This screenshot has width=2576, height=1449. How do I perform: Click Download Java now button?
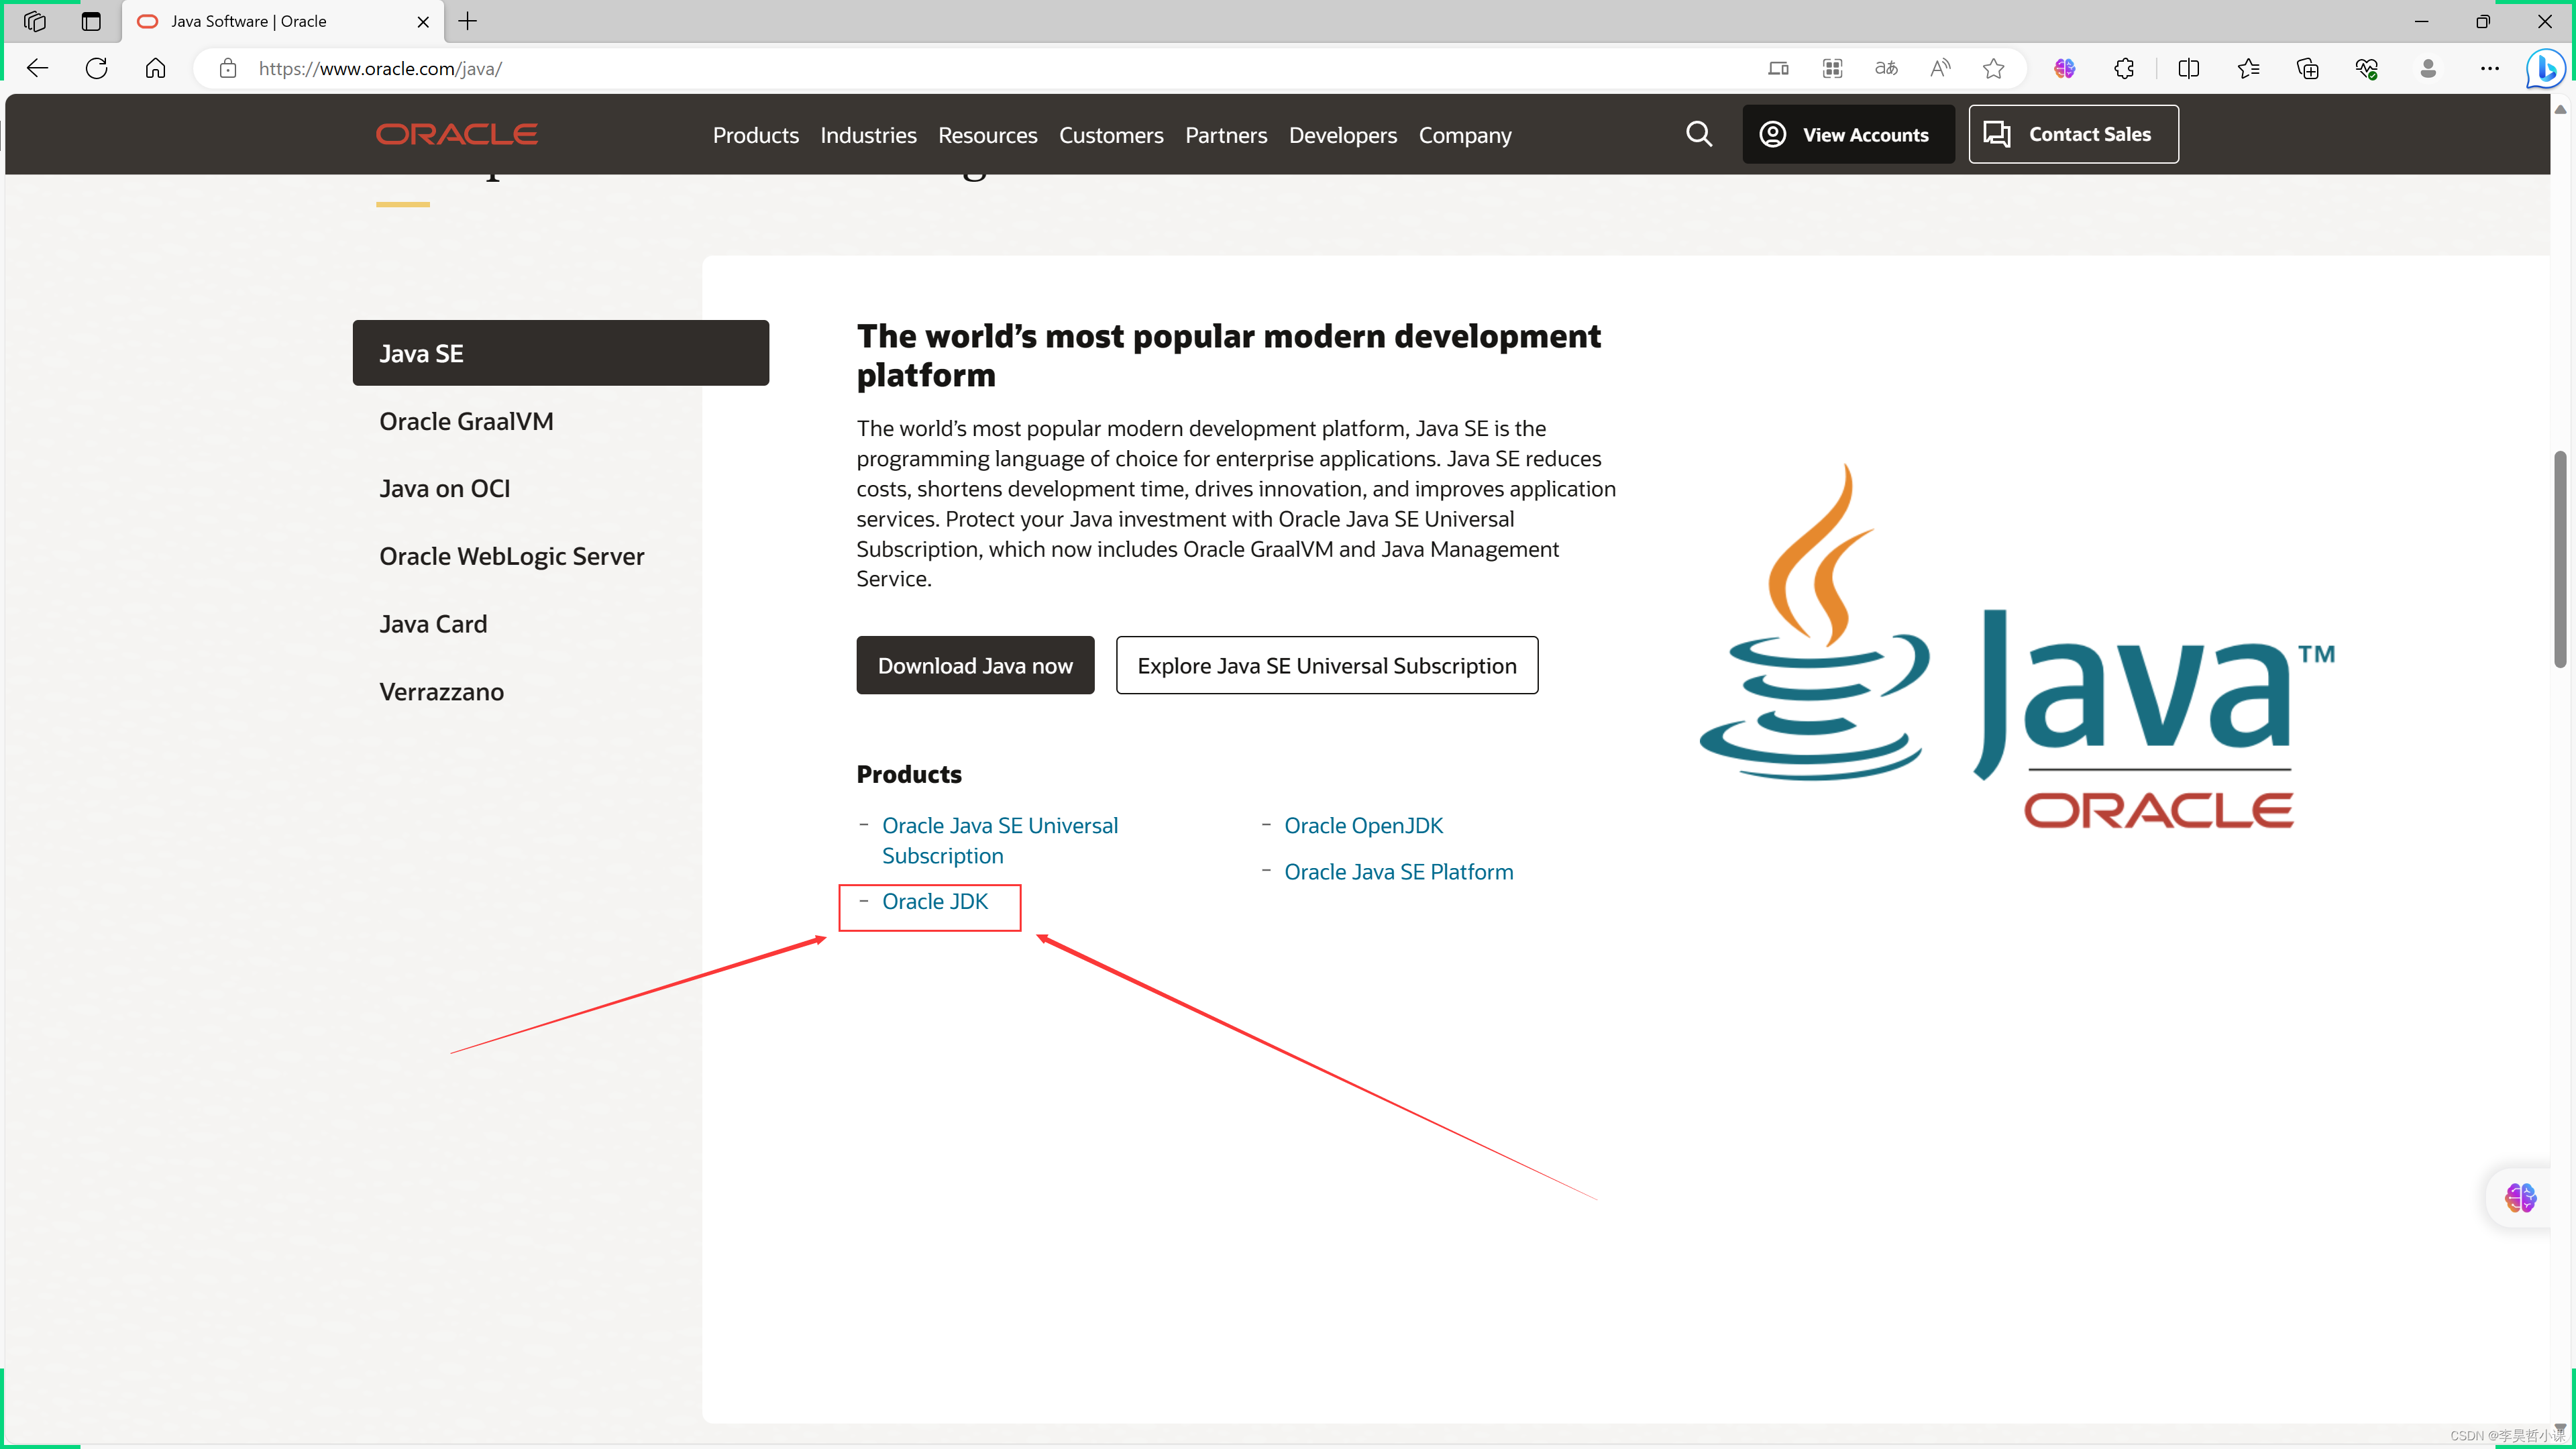tap(975, 665)
